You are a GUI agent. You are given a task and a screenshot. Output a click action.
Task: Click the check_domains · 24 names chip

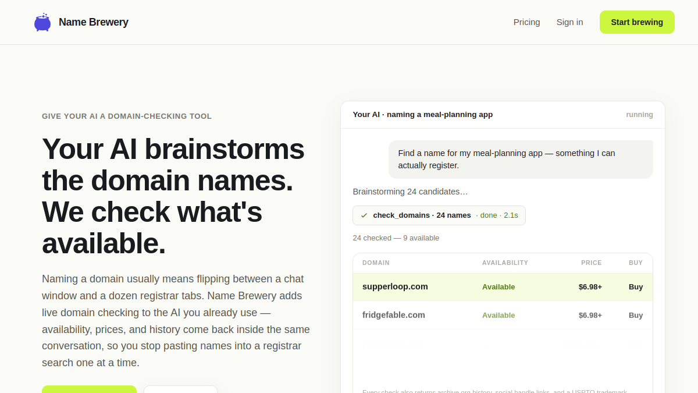439,215
